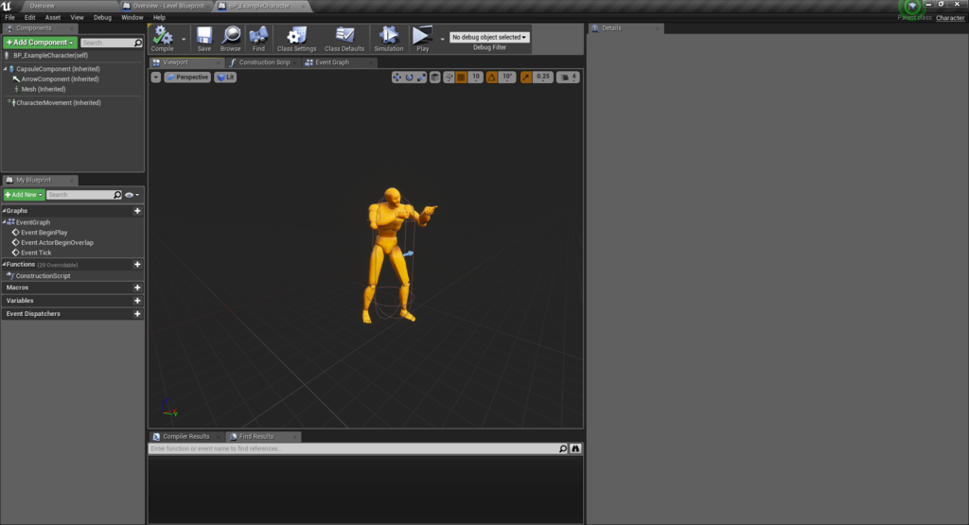This screenshot has height=525, width=969.
Task: Click binoculars find-in-all-blueprints icon
Action: coord(575,448)
